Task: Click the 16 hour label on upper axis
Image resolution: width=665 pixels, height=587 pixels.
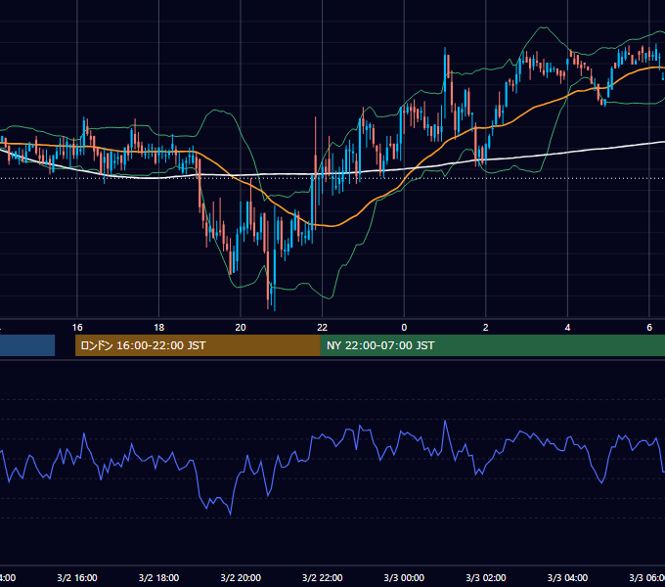Action: tap(77, 328)
